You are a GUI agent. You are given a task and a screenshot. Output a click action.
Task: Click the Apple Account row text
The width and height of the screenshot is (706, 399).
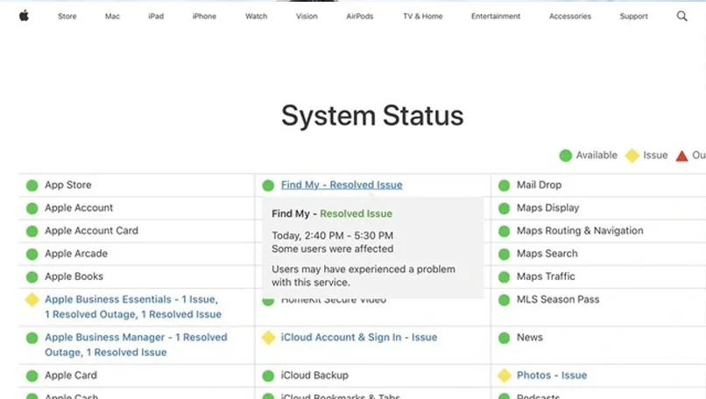pos(79,208)
